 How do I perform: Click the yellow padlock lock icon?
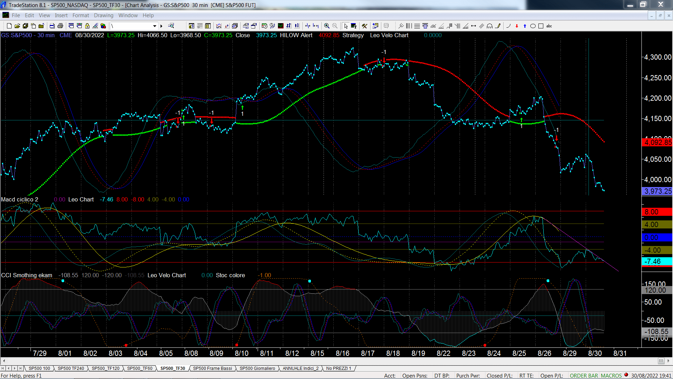tap(87, 26)
